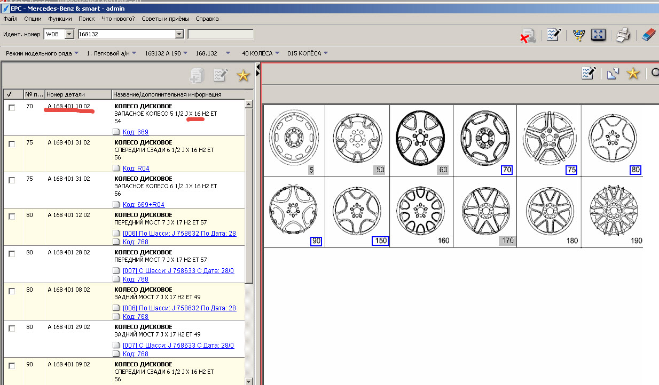
Task: Expand the 168132 A 190 dropdown
Action: tap(184, 53)
